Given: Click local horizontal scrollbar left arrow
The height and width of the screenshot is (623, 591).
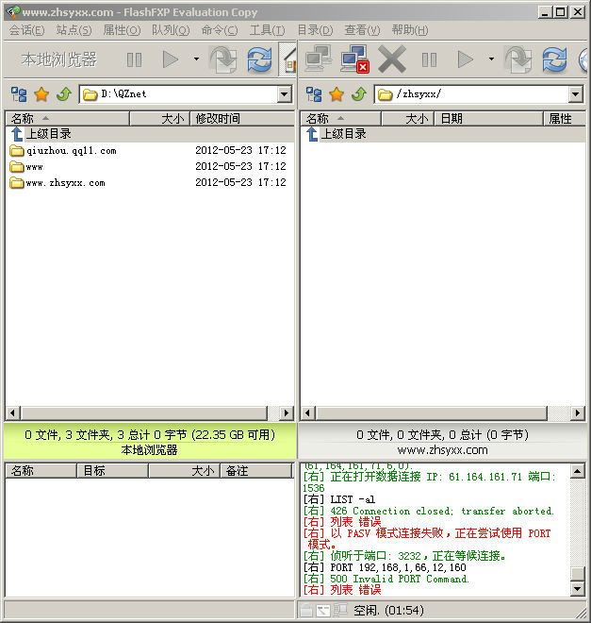Looking at the screenshot, I should pyautogui.click(x=13, y=413).
